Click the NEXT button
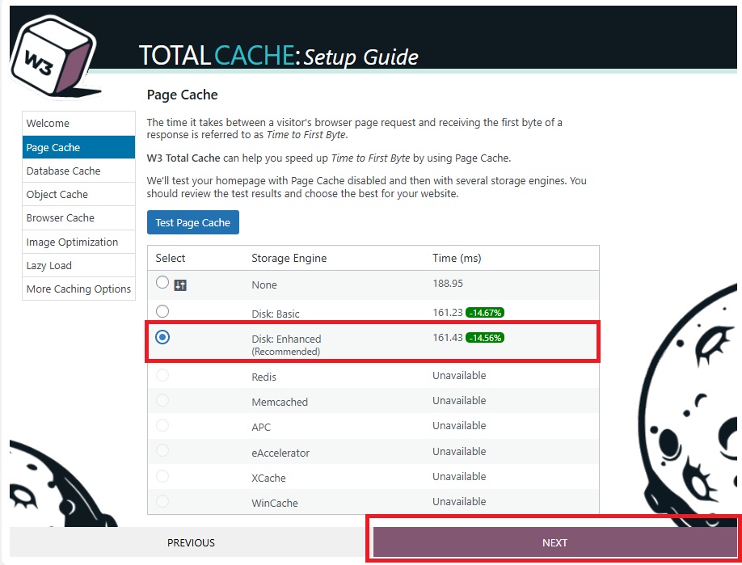 pos(554,542)
